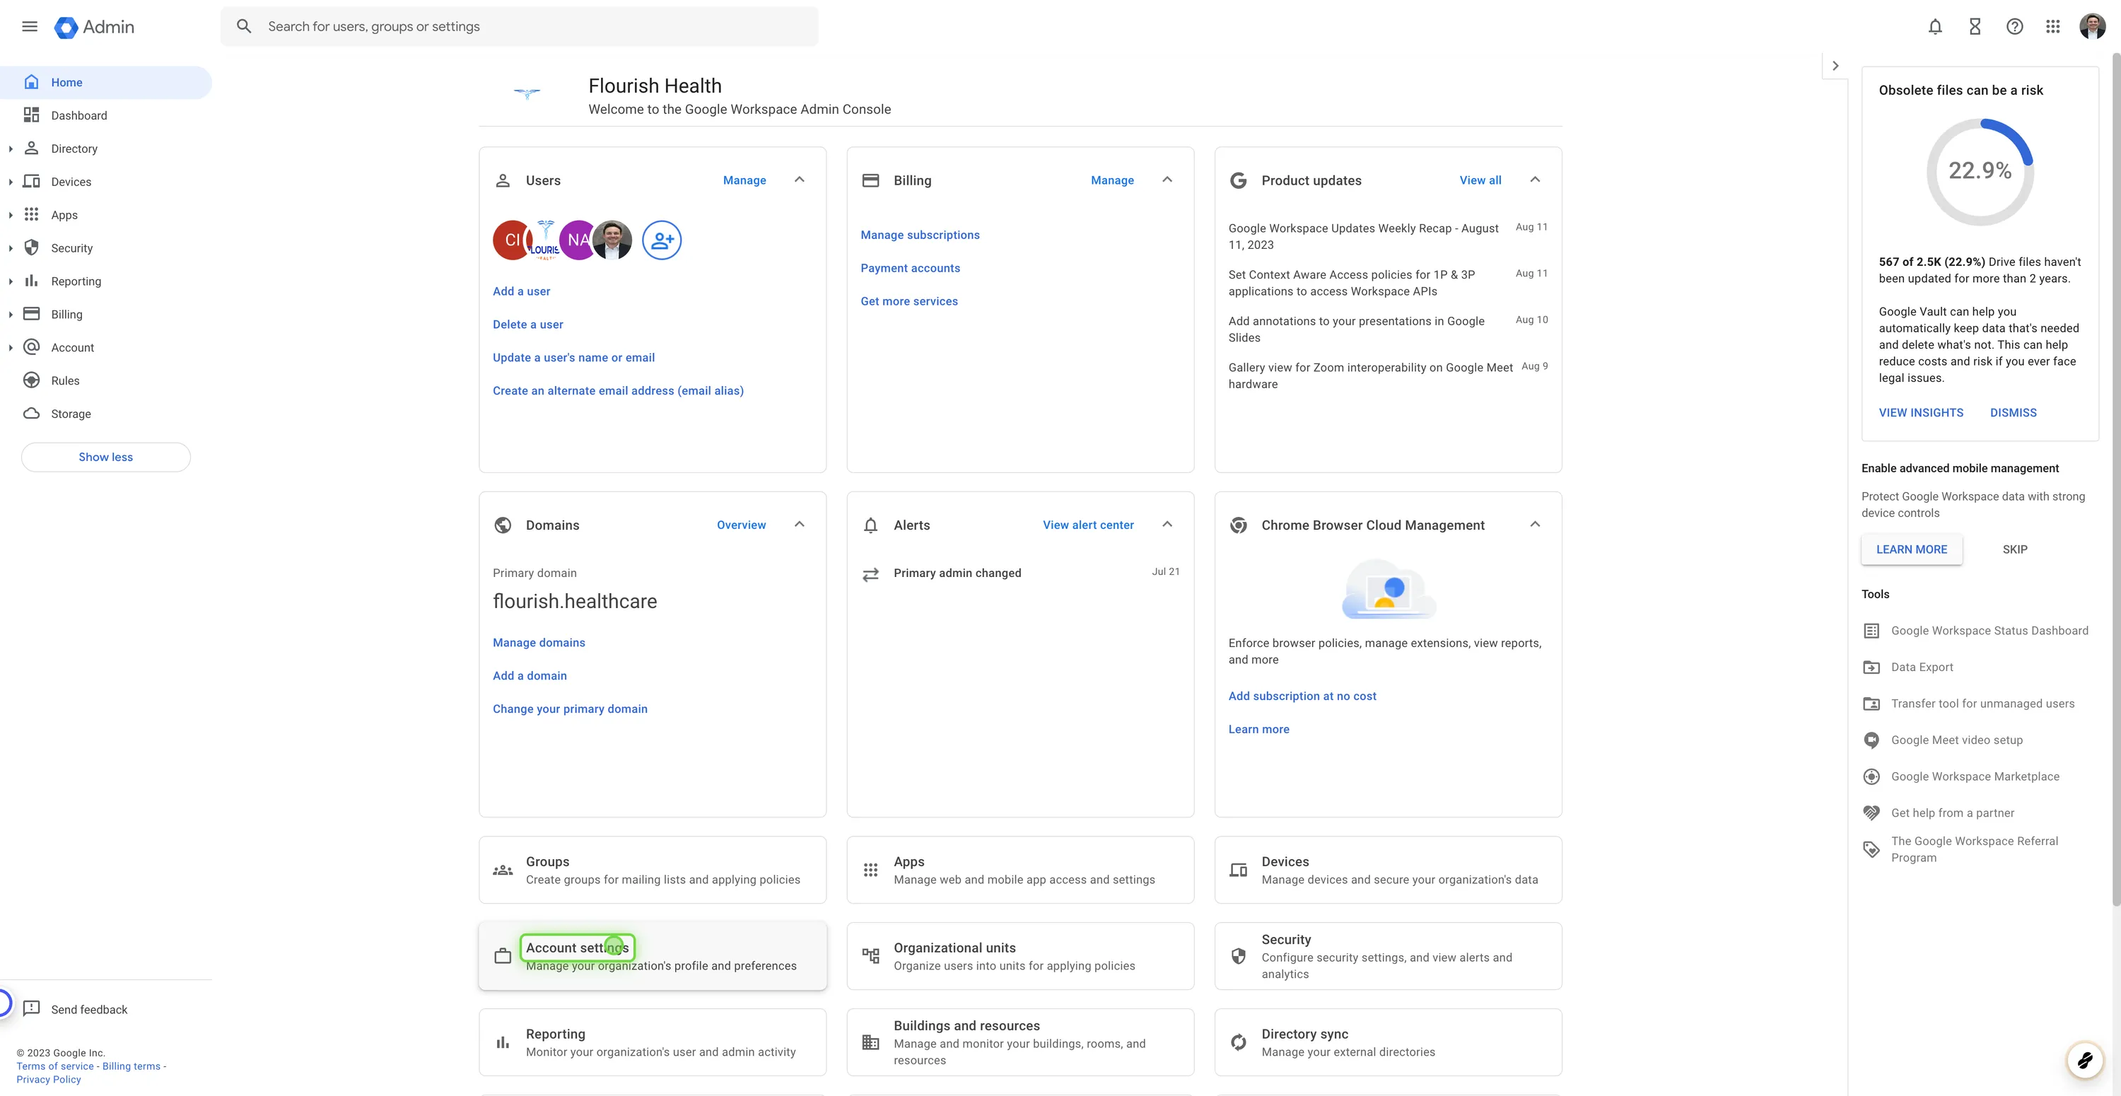
Task: Click the add user icon in Users card
Action: point(661,240)
